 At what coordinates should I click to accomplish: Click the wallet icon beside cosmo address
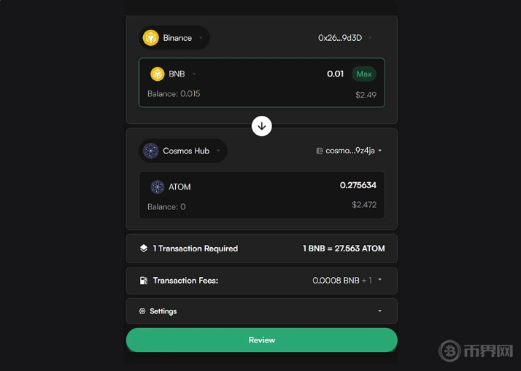tap(320, 151)
